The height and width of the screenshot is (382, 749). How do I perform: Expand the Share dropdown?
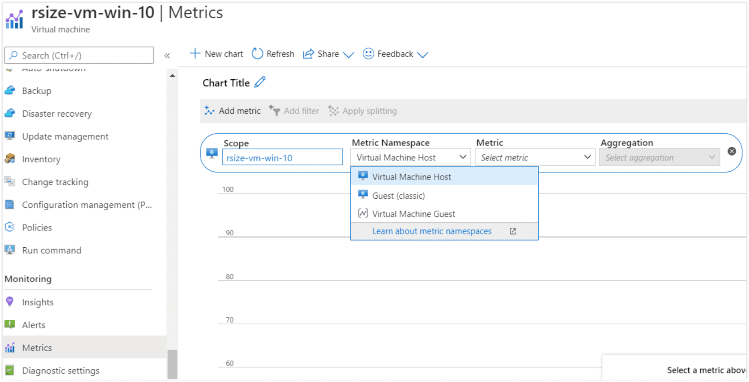(348, 55)
